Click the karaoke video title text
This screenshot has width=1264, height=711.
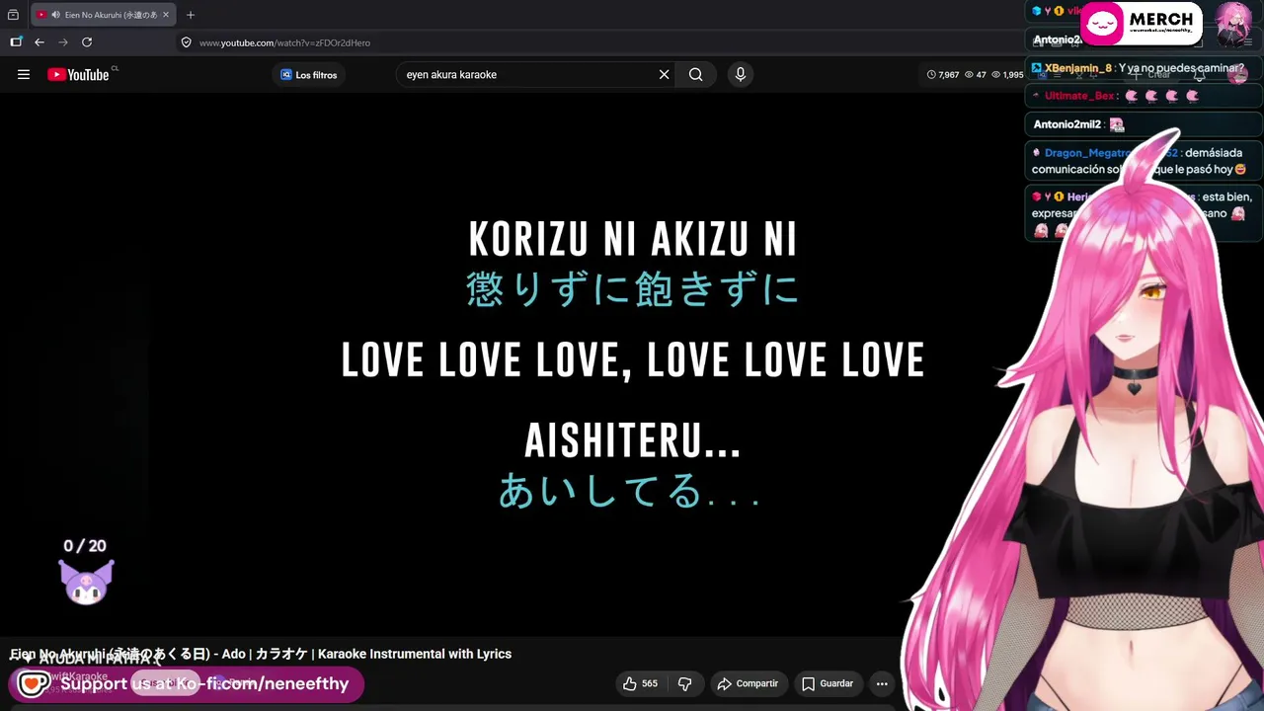click(x=261, y=654)
